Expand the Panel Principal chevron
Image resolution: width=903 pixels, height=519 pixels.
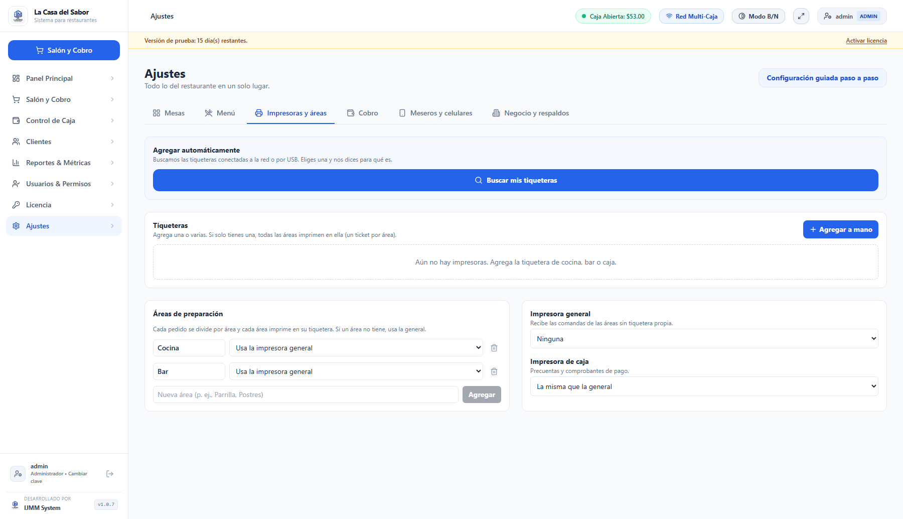tap(112, 78)
